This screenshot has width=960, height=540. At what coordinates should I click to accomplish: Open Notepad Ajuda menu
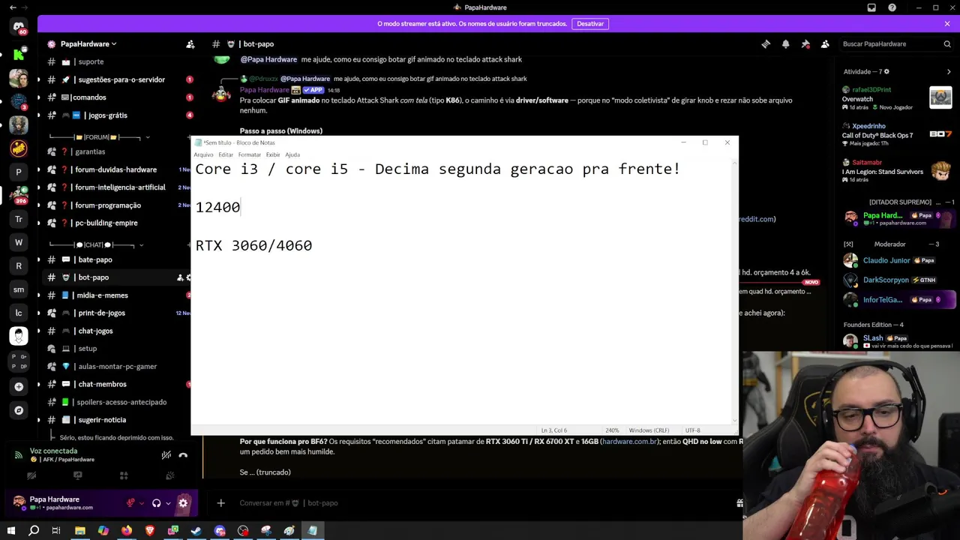(292, 154)
